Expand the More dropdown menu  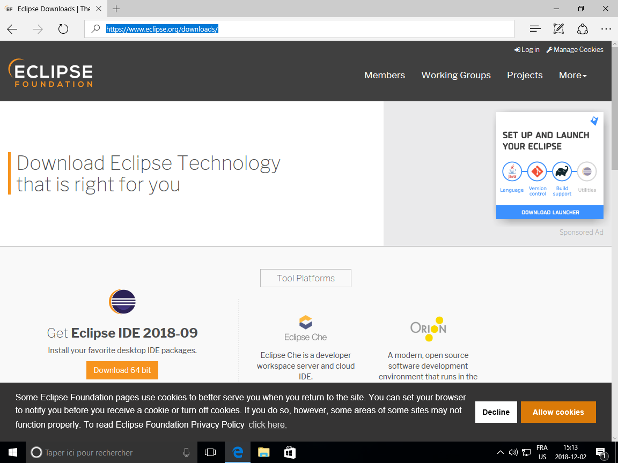[572, 75]
